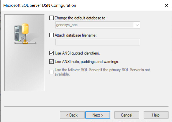The image size is (172, 122).
Task: Expand the default database dropdown arrow
Action: coord(137,25)
